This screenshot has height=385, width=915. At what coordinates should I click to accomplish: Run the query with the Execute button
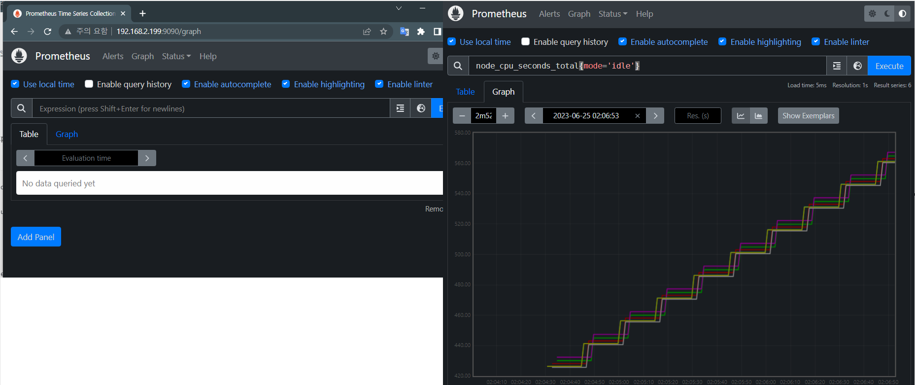pyautogui.click(x=889, y=66)
